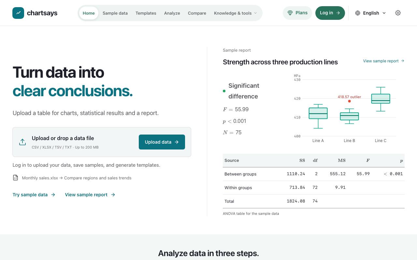This screenshot has width=417, height=260.
Task: Go to the Home tab
Action: coord(89,13)
